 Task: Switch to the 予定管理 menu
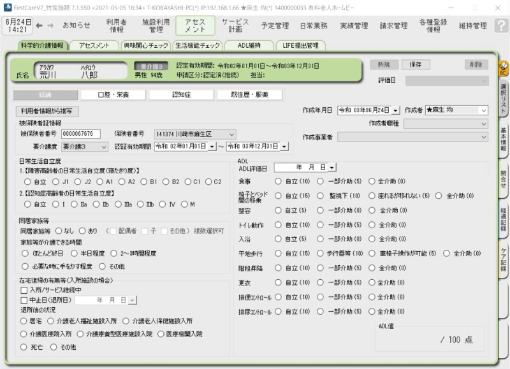(x=275, y=25)
